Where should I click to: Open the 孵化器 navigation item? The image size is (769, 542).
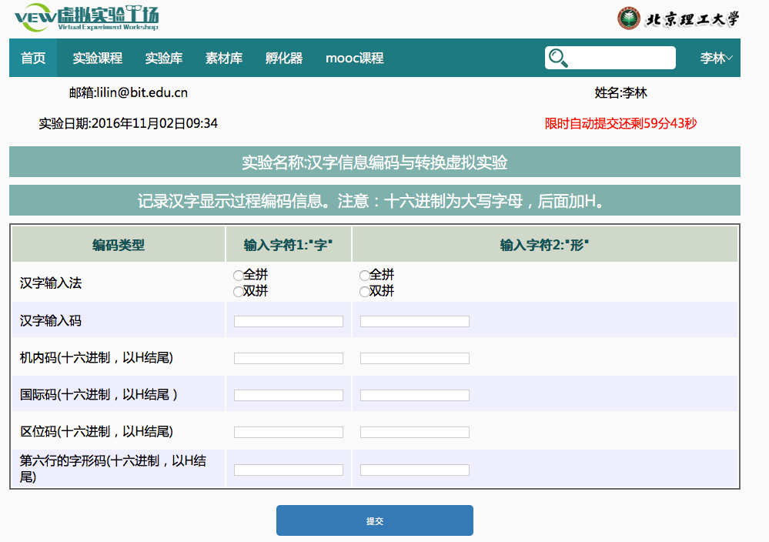(x=284, y=59)
